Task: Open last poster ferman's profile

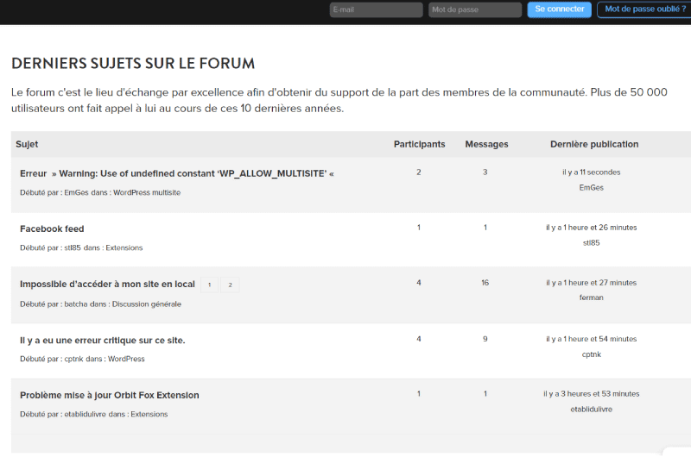Action: coord(592,297)
